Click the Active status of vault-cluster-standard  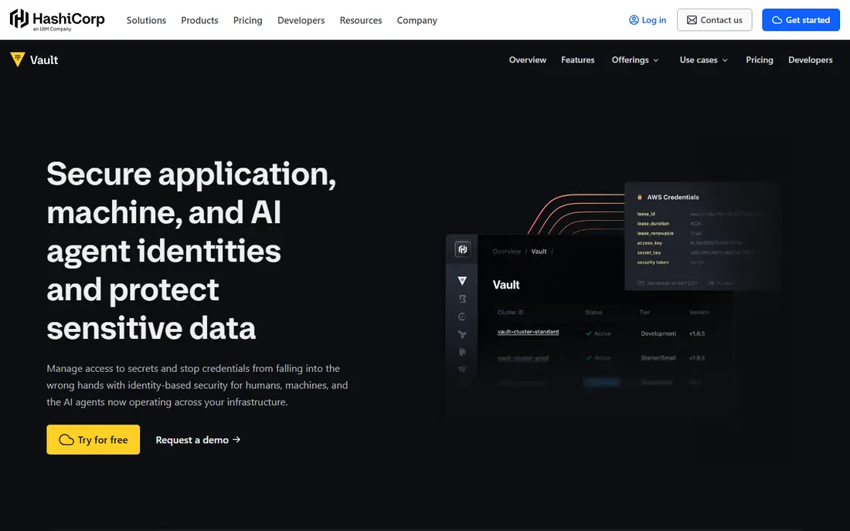click(598, 333)
